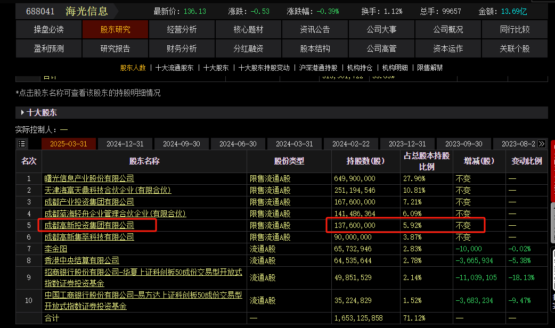Select the 2024-09-30 date tab
Screen dimensions: 555x328
[181, 144]
